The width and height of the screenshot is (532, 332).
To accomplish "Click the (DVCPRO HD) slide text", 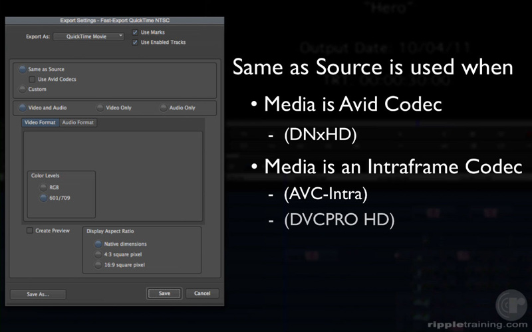I will coord(339,220).
